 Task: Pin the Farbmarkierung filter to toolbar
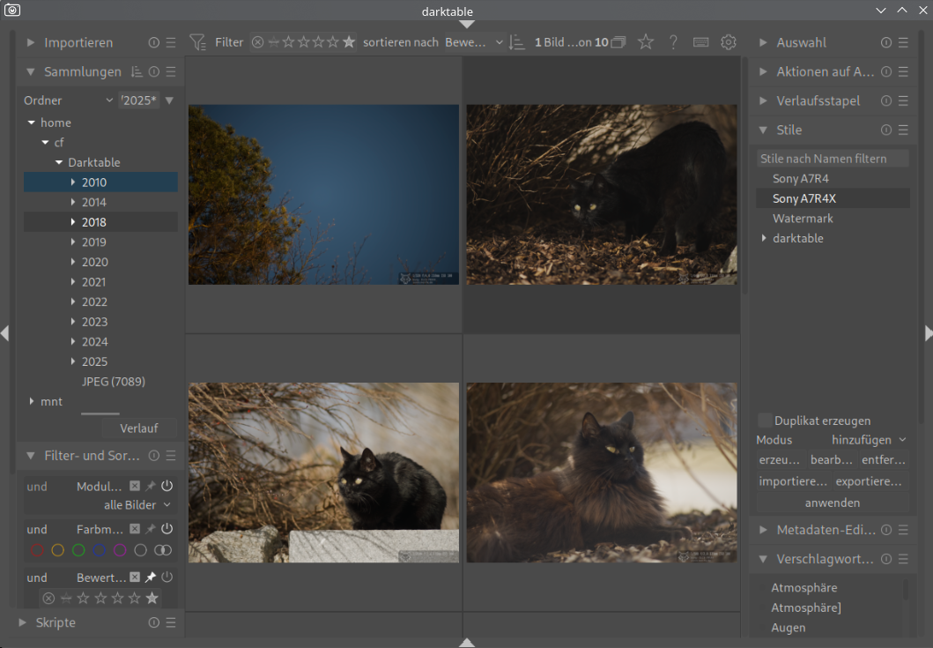pos(150,529)
